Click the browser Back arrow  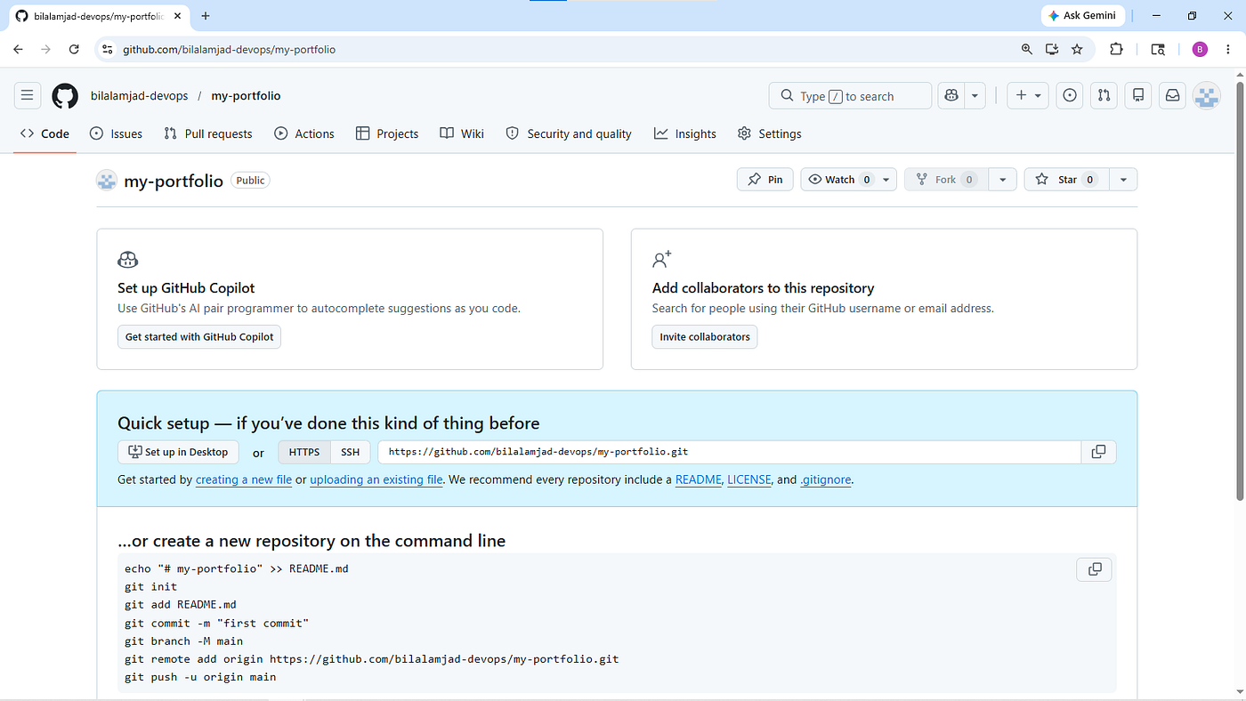click(18, 49)
